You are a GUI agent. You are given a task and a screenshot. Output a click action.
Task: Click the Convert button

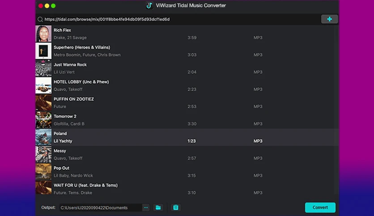(320, 208)
